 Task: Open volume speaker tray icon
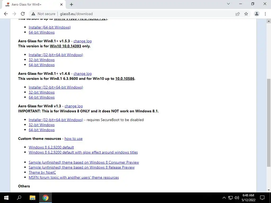[x=237, y=198]
